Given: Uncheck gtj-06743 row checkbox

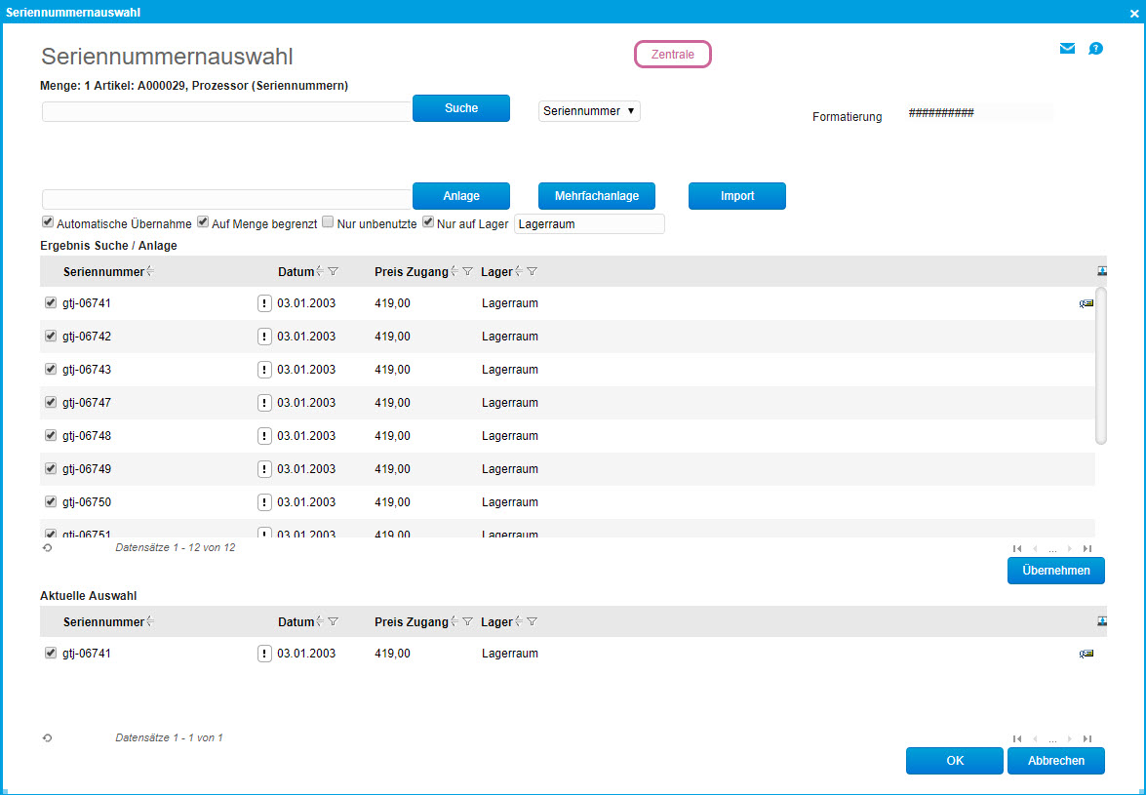Looking at the screenshot, I should pos(51,369).
